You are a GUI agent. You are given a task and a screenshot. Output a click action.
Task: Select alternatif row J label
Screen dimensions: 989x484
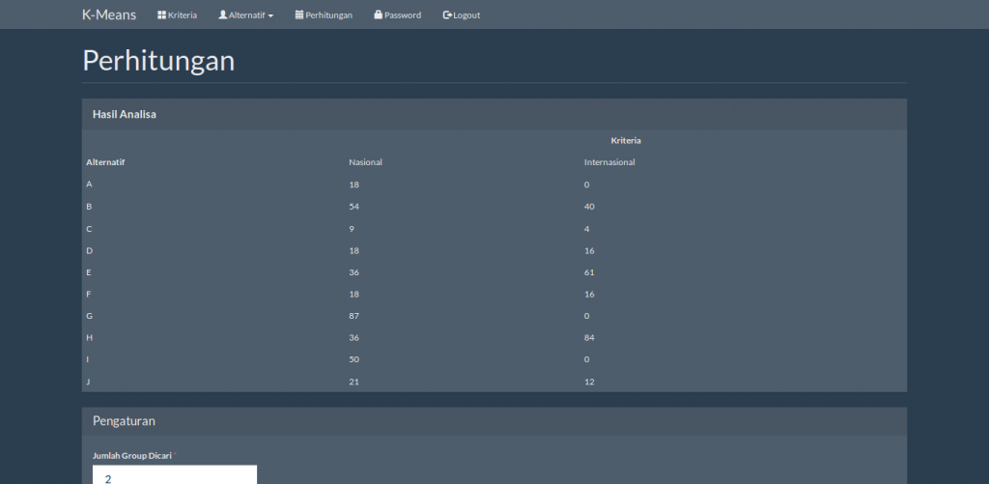pos(88,382)
